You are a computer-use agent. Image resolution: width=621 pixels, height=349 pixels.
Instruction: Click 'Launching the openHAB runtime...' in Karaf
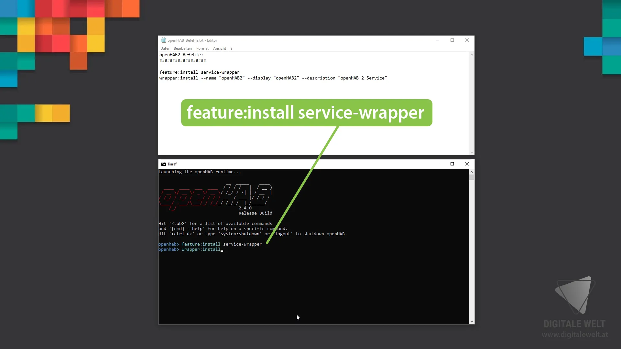point(200,172)
